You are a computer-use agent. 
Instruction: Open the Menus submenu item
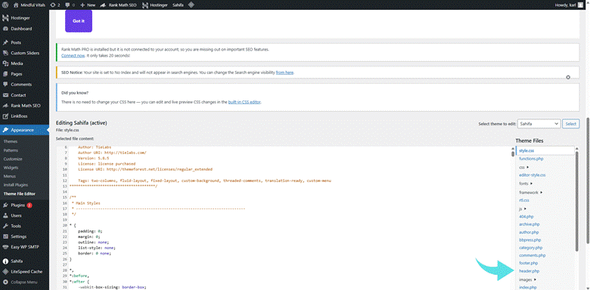[x=9, y=176]
